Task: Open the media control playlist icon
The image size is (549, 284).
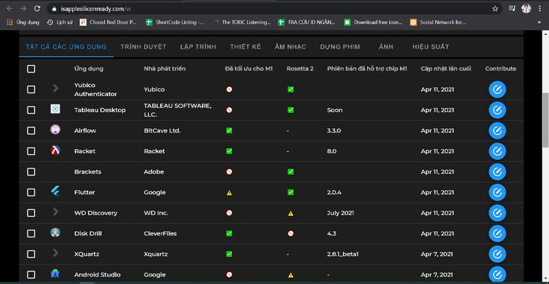Action: point(512,9)
